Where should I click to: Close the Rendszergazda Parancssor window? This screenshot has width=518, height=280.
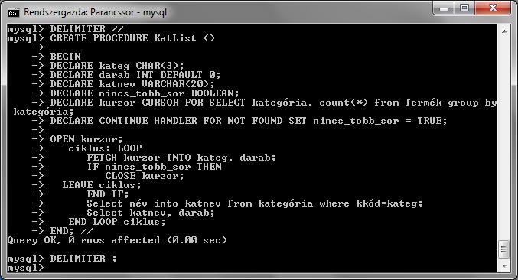[x=493, y=8]
